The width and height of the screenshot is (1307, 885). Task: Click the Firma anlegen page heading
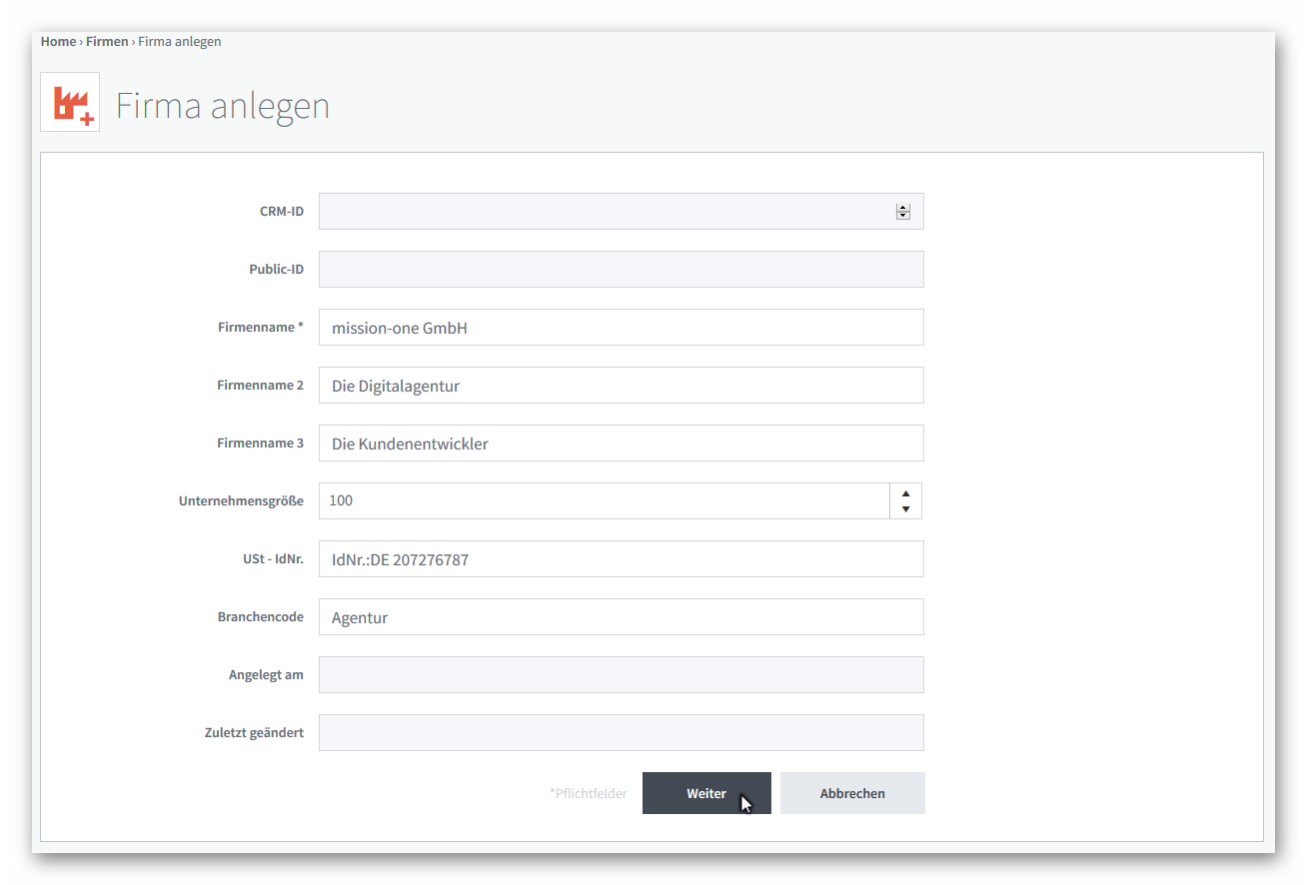point(223,105)
